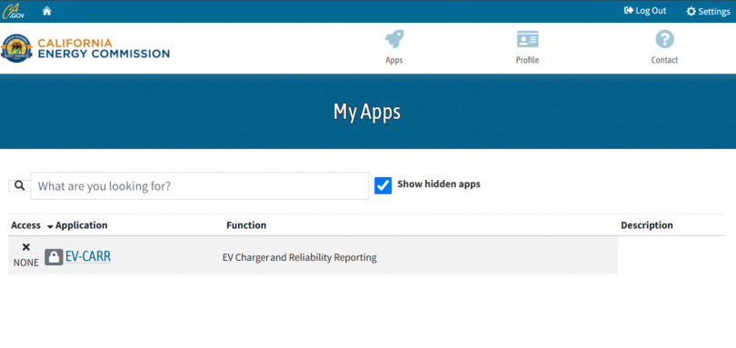Click the X access icon for EV-CARR
The height and width of the screenshot is (348, 736).
click(26, 247)
